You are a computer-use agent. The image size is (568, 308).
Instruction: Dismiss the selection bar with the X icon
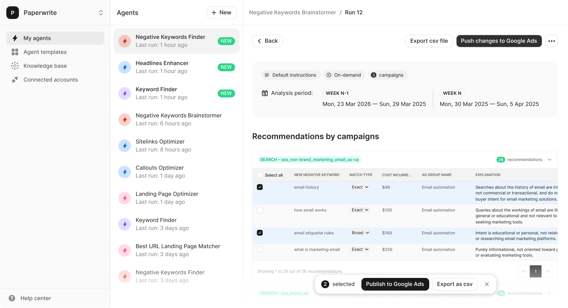click(x=487, y=284)
